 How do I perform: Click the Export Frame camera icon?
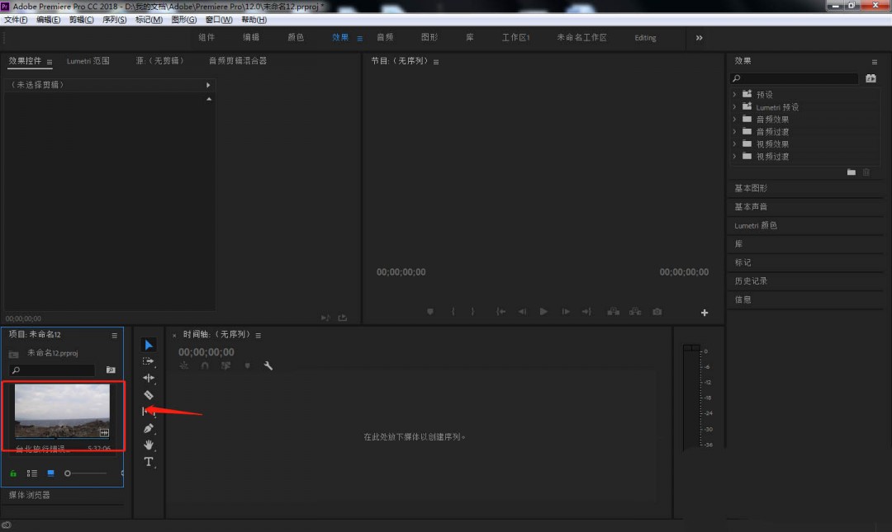coord(657,312)
